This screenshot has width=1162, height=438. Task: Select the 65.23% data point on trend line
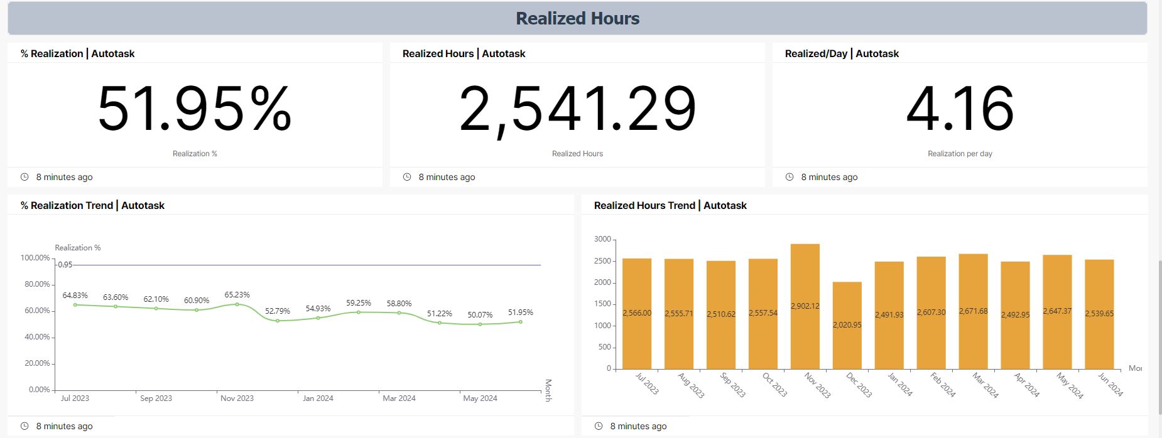[237, 304]
